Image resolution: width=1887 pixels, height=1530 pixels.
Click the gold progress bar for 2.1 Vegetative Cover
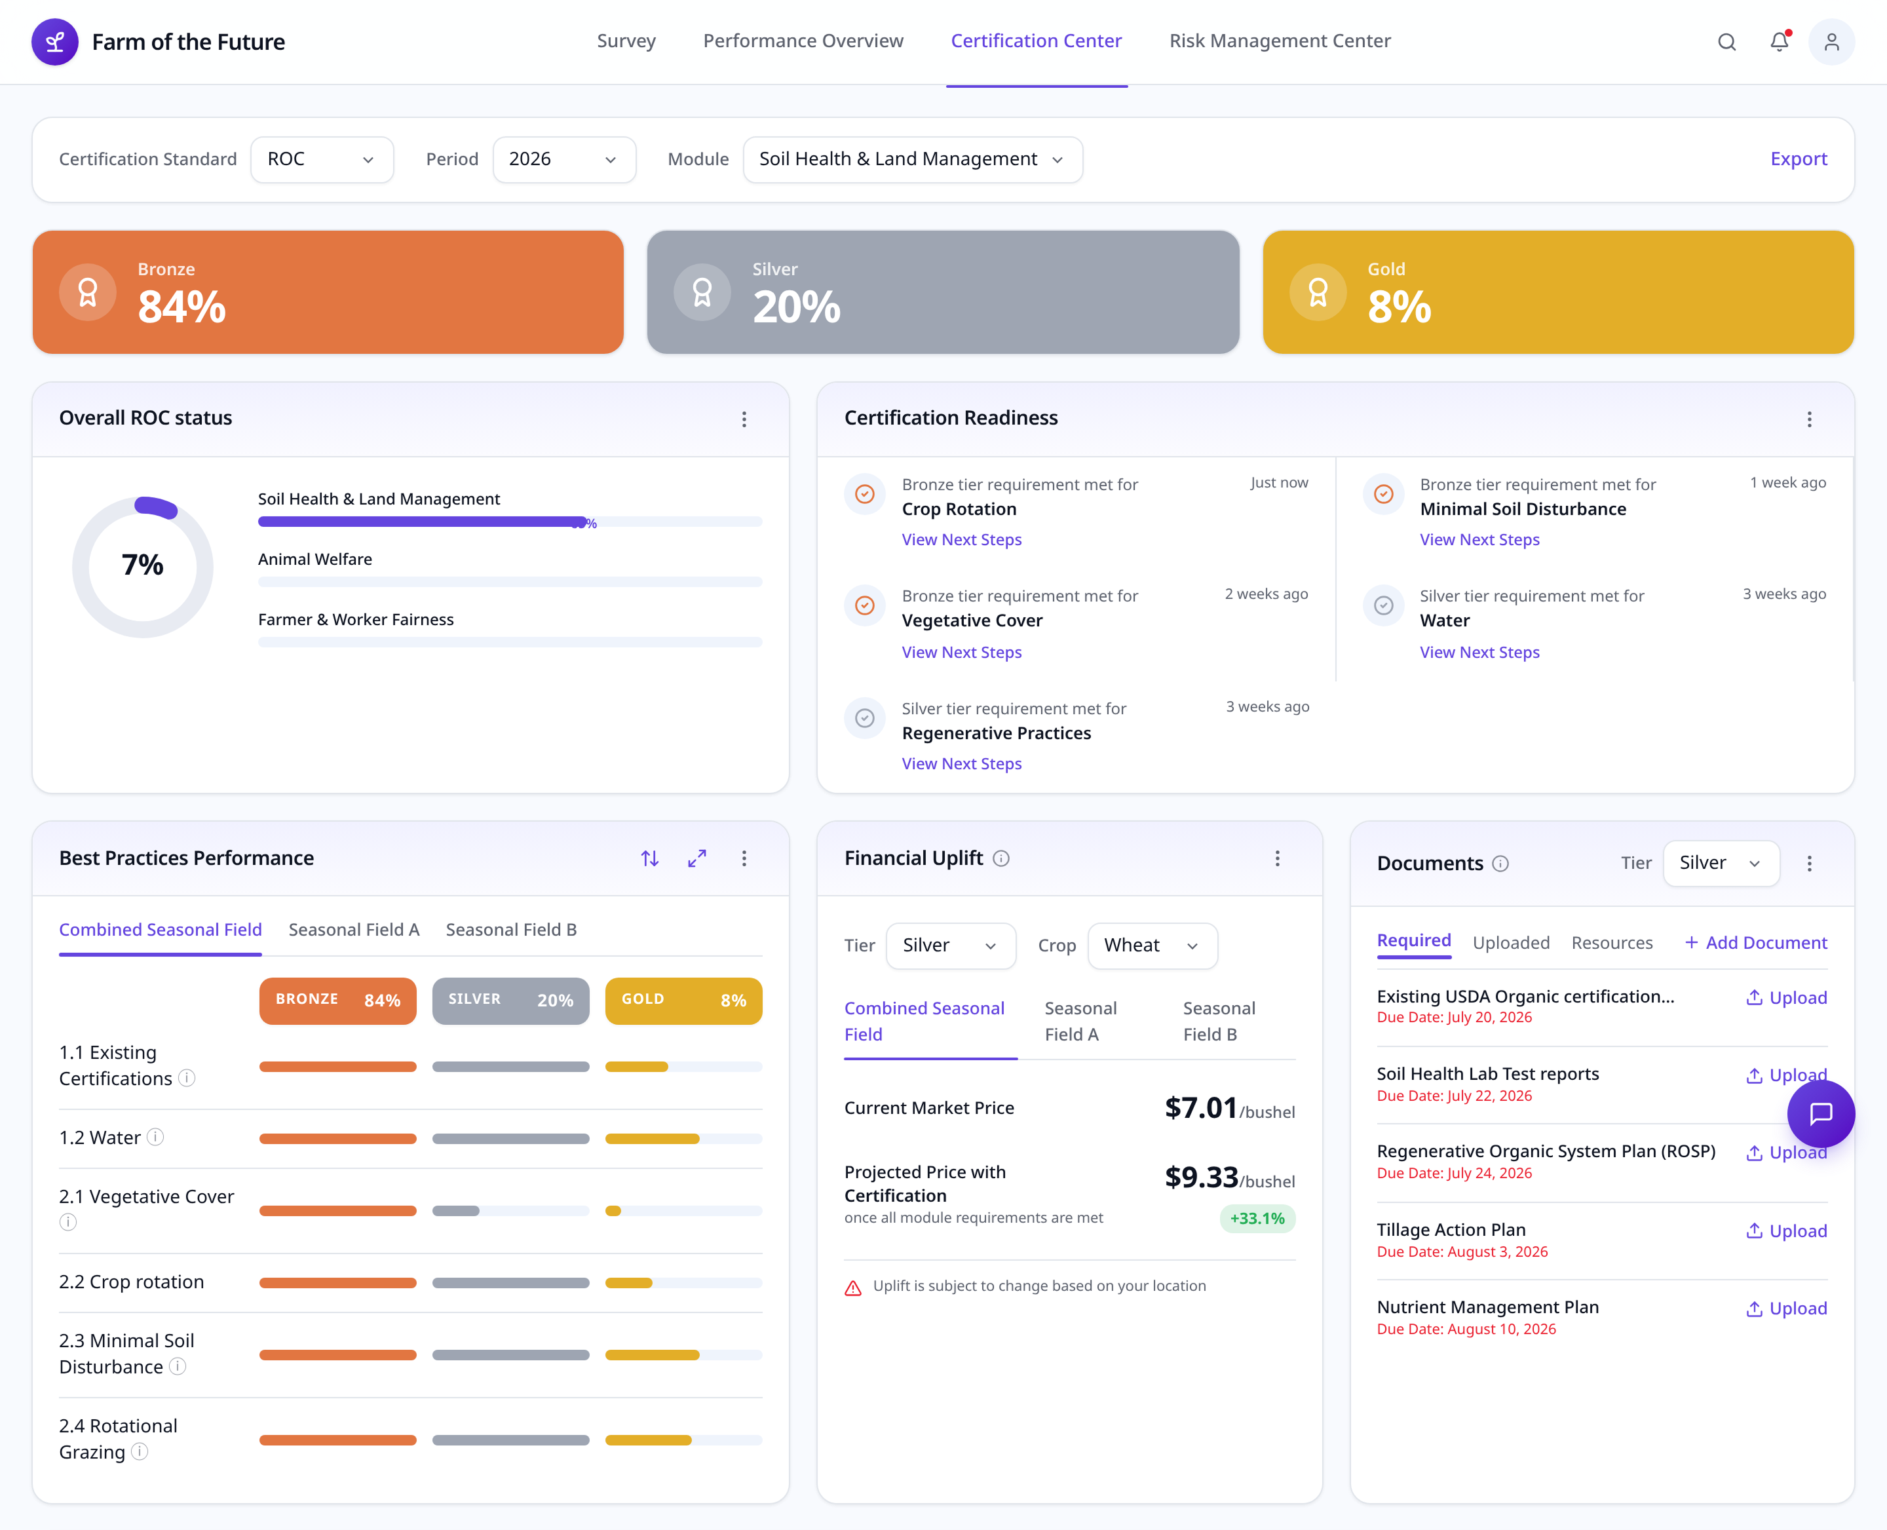[x=683, y=1211]
